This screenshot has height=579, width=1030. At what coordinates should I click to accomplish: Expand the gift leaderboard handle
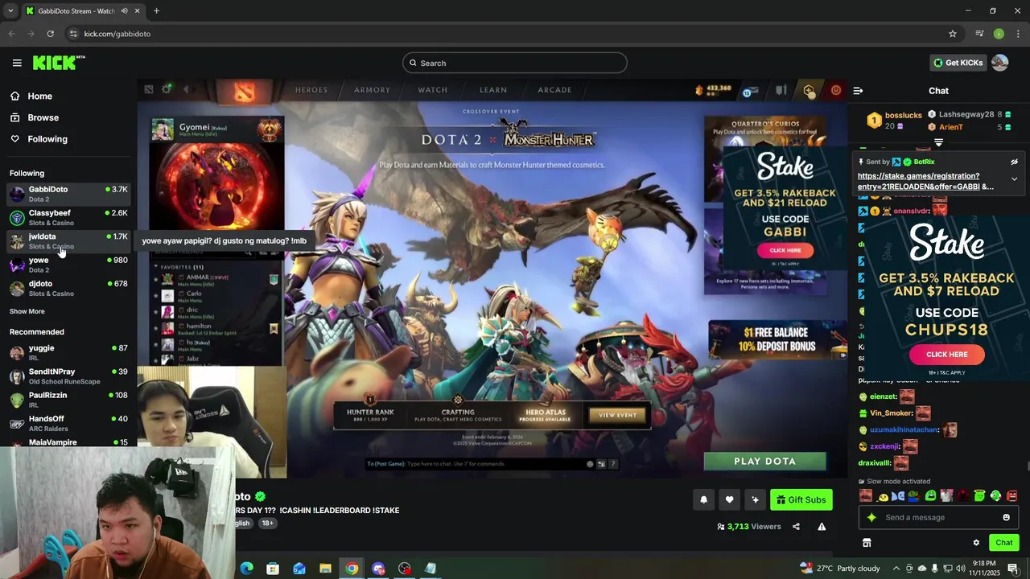(x=938, y=142)
